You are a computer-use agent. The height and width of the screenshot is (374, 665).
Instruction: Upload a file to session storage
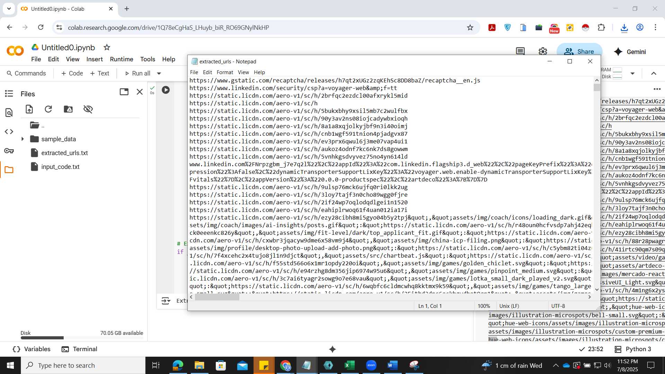(x=29, y=109)
